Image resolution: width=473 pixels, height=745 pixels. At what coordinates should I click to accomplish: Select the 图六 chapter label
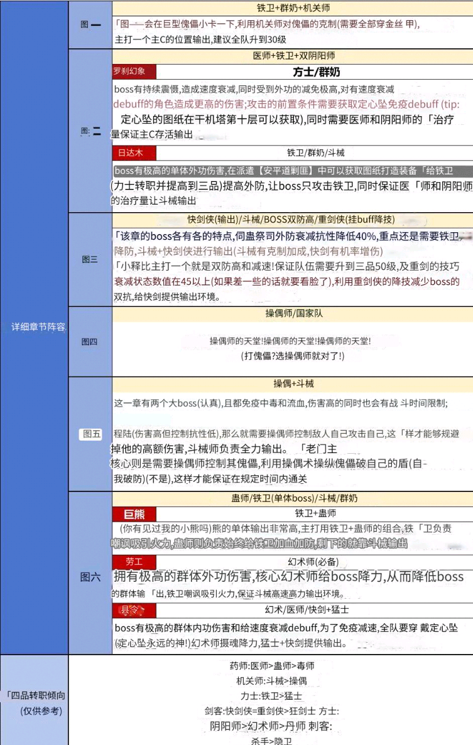point(90,576)
